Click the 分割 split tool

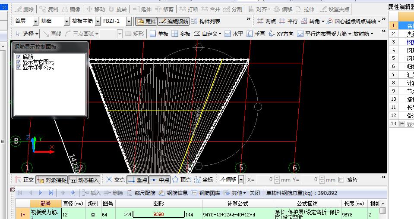point(233,9)
